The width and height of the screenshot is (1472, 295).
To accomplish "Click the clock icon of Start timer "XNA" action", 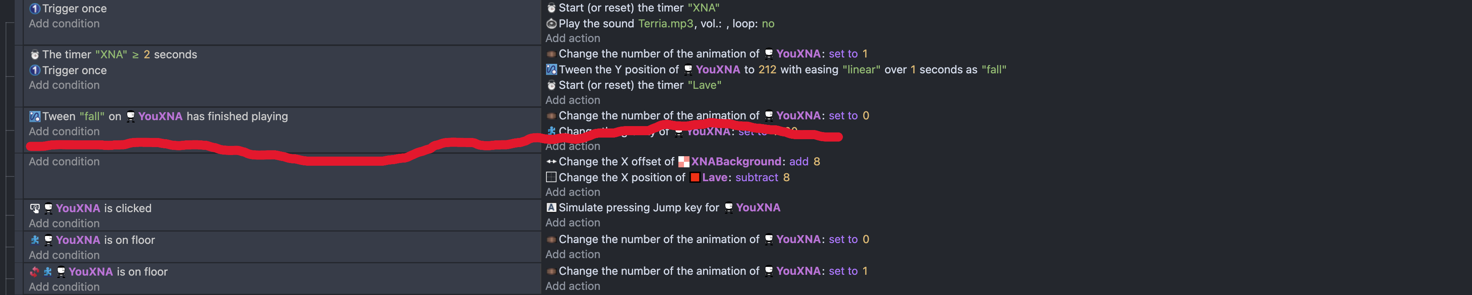I will [x=551, y=8].
